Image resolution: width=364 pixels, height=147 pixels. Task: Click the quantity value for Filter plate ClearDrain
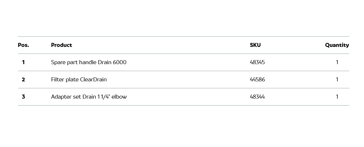tap(337, 80)
